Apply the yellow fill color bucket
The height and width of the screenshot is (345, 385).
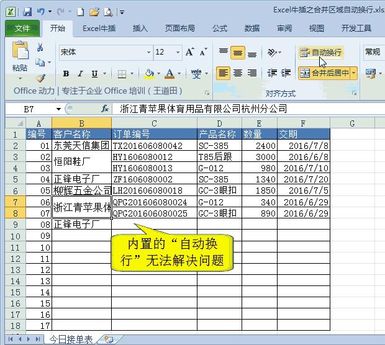point(149,74)
